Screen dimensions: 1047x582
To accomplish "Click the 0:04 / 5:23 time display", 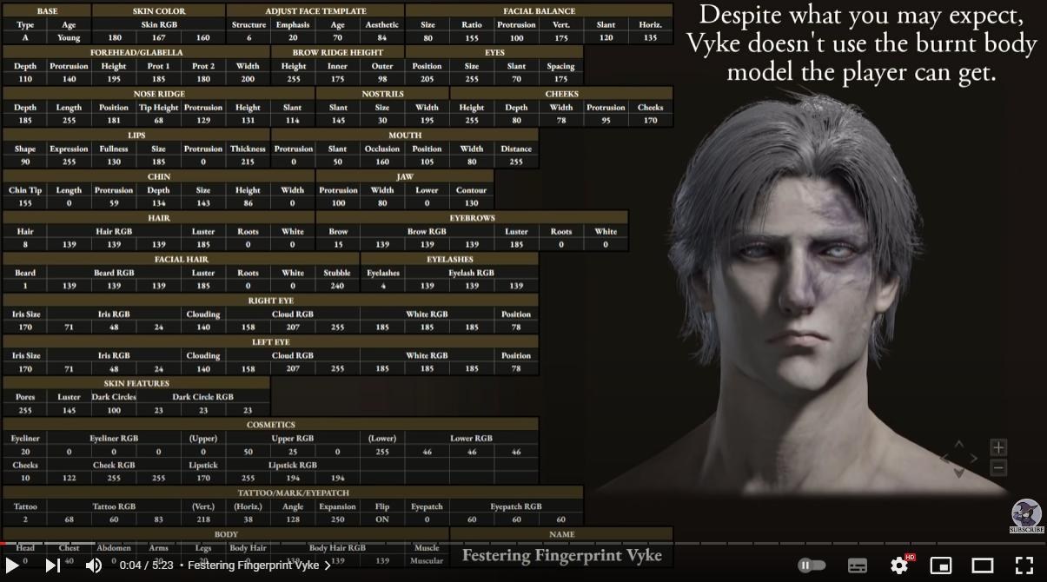I will [x=147, y=565].
